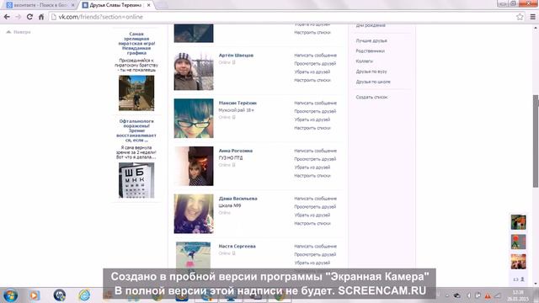This screenshot has height=303, width=539.
Task: Open Артём Швецов's profile name link
Action: [x=236, y=56]
